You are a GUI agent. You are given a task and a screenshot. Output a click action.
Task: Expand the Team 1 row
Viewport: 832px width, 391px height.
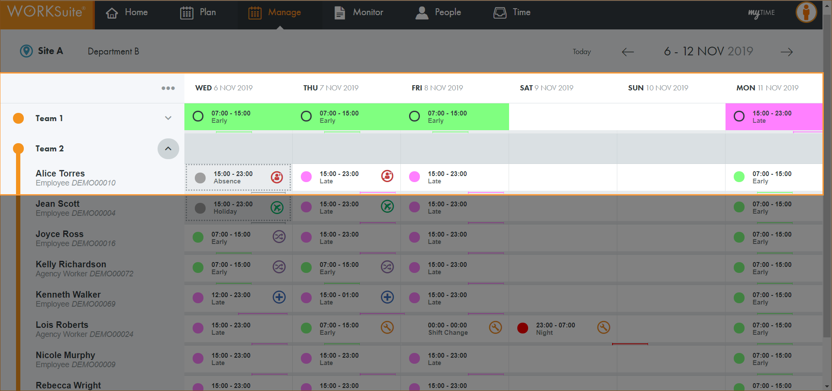[x=168, y=118]
